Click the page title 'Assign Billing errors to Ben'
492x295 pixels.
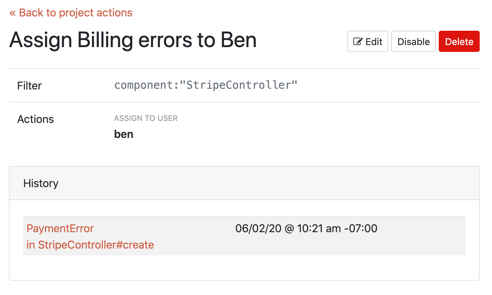pyautogui.click(x=133, y=40)
